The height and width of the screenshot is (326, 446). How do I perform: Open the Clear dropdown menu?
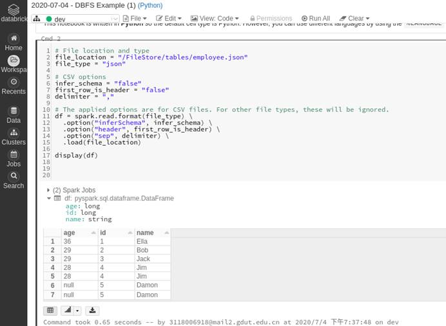[x=354, y=19]
